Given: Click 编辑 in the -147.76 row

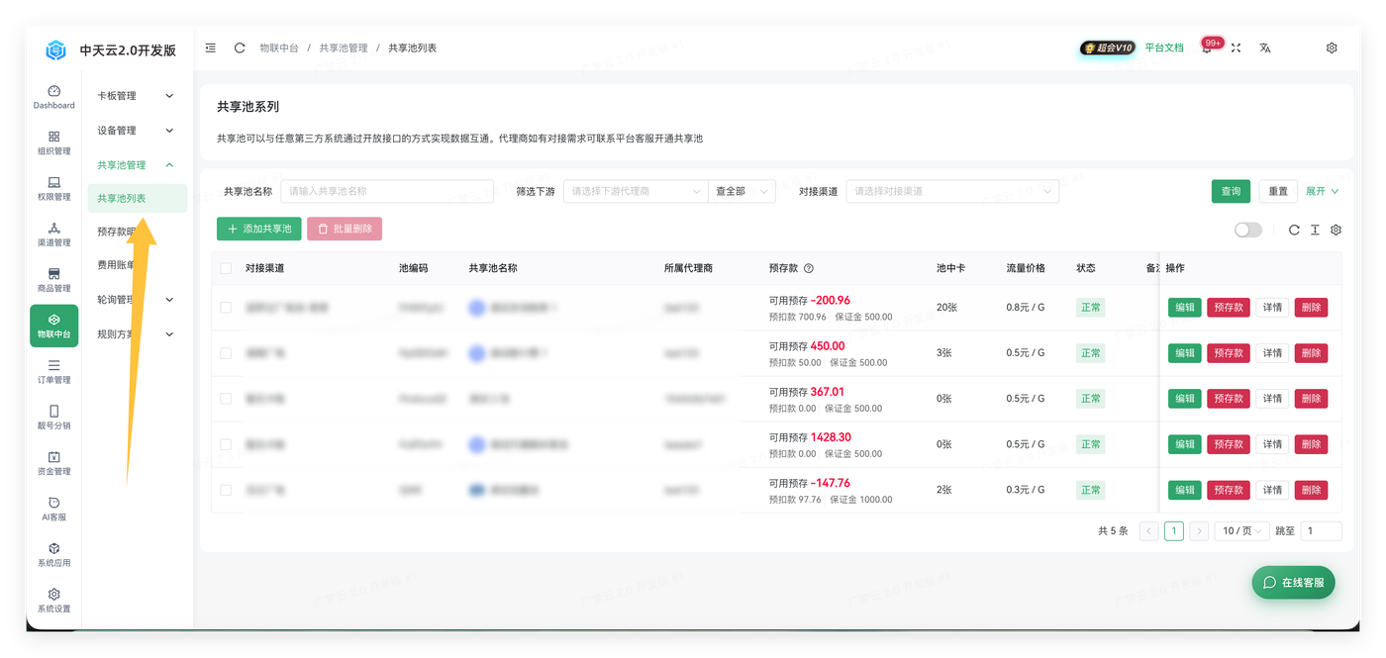Looking at the screenshot, I should [x=1185, y=490].
